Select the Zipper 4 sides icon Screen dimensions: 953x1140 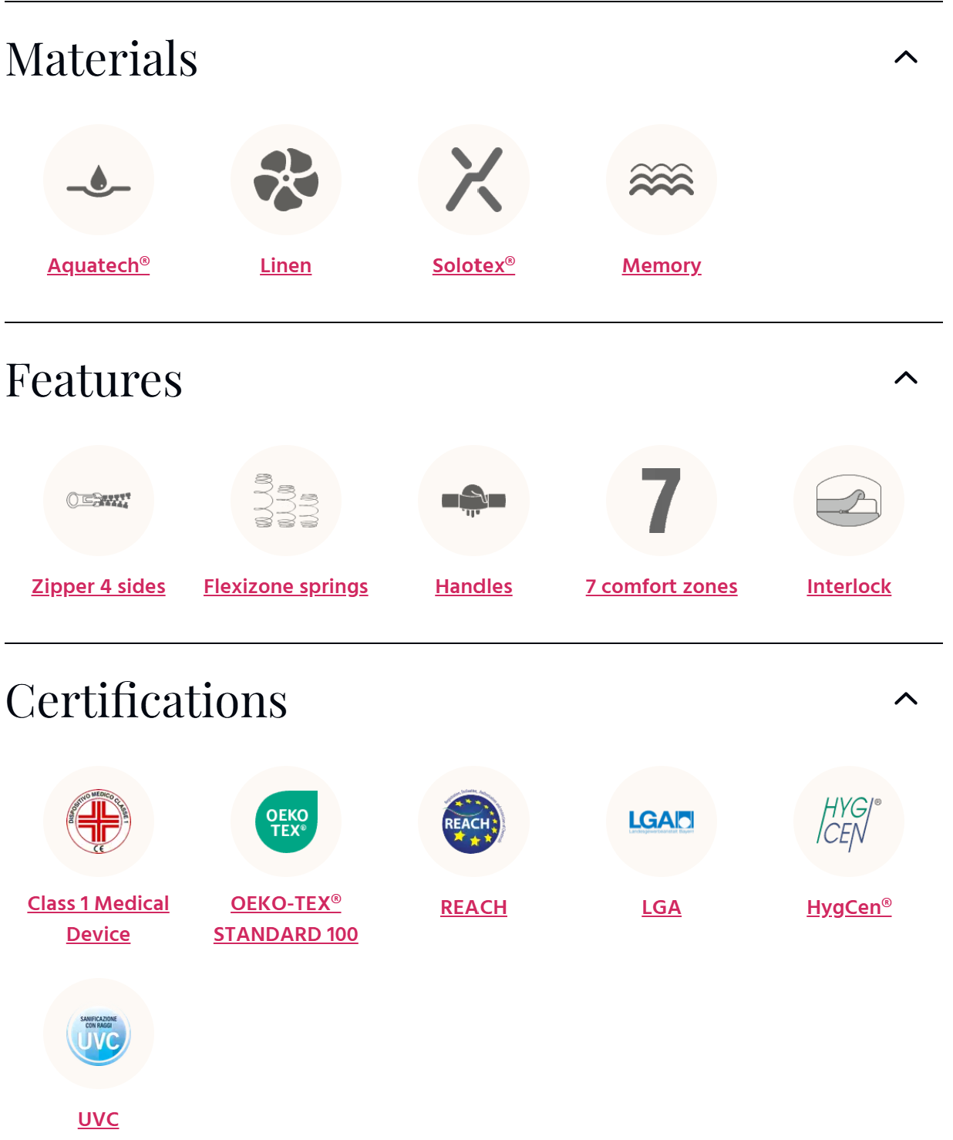99,501
